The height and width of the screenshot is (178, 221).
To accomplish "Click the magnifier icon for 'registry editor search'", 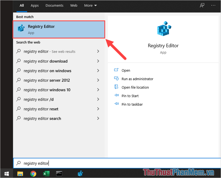I will coord(18,118).
